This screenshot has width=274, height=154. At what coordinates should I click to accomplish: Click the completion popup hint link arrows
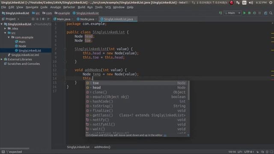pos(165,135)
